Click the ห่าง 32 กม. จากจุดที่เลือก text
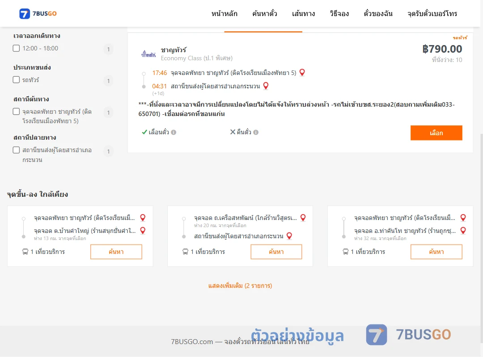 [380, 238]
